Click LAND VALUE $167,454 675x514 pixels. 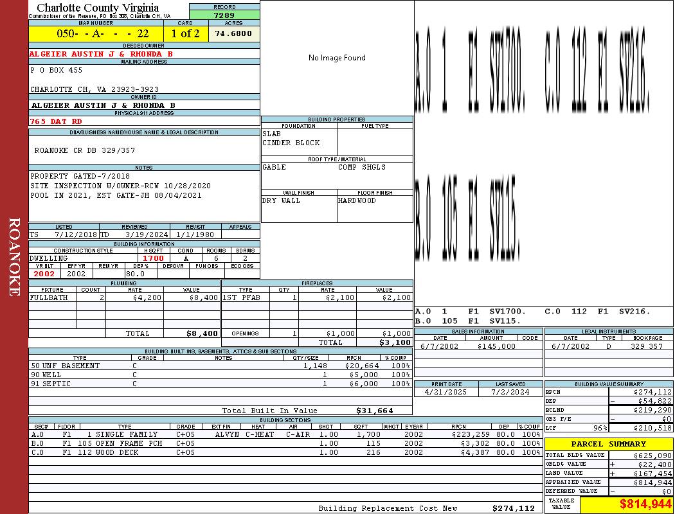[x=652, y=474]
